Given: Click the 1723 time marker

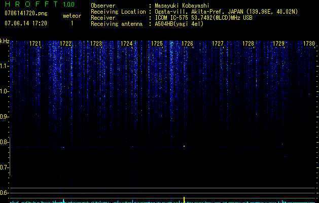Looking at the screenshot, I should 96,44.
